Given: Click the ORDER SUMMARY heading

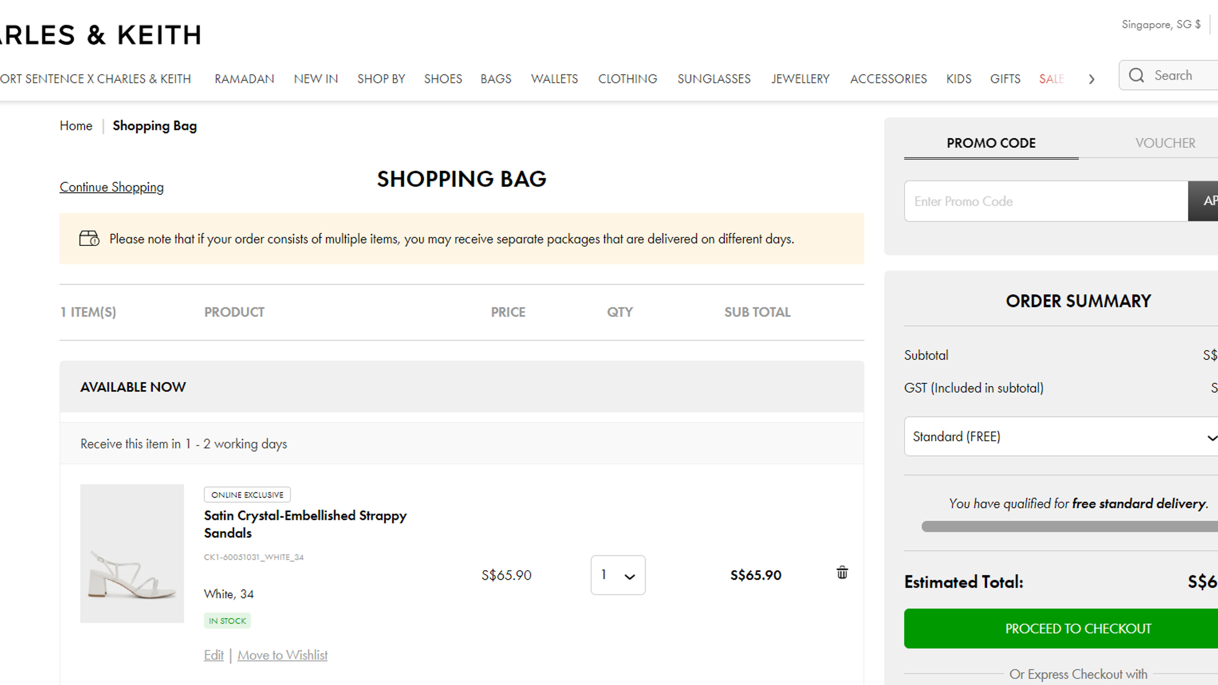Looking at the screenshot, I should (1078, 301).
